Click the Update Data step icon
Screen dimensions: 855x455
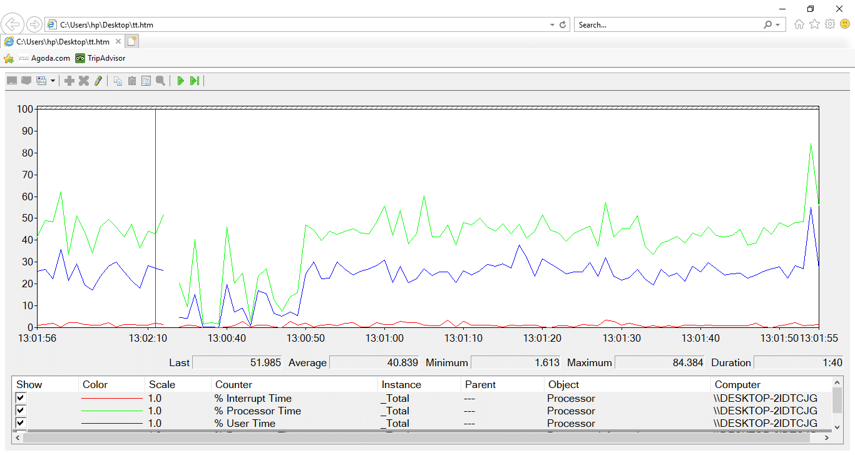(x=195, y=81)
